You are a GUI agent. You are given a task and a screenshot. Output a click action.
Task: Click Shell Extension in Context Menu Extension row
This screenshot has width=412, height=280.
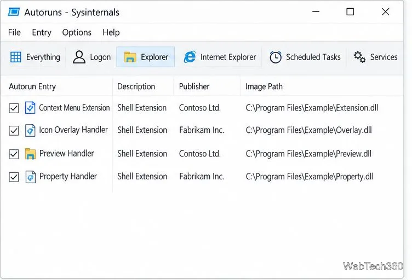tap(142, 108)
